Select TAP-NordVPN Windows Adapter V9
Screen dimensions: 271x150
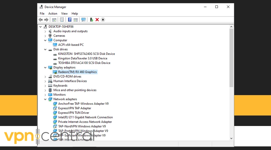pos(82,126)
